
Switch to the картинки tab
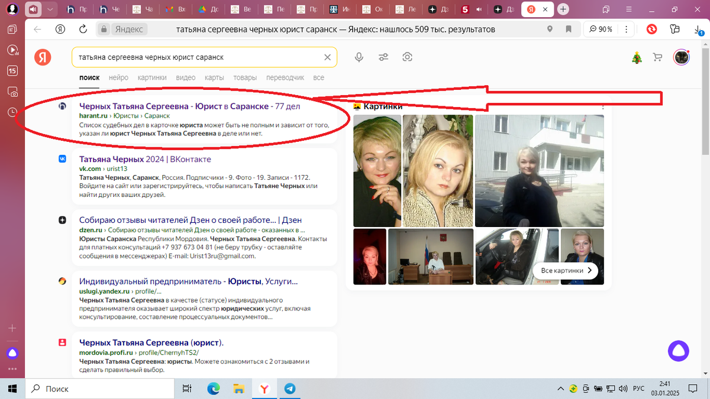(152, 77)
